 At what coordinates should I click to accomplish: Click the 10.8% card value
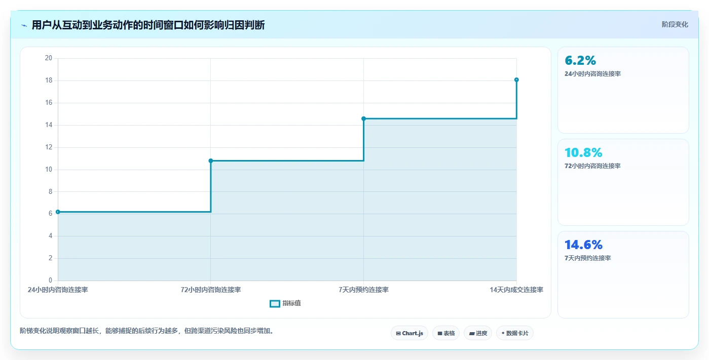point(583,152)
